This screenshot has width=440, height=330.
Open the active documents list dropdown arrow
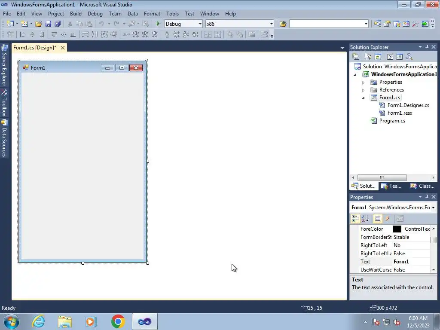(x=342, y=48)
